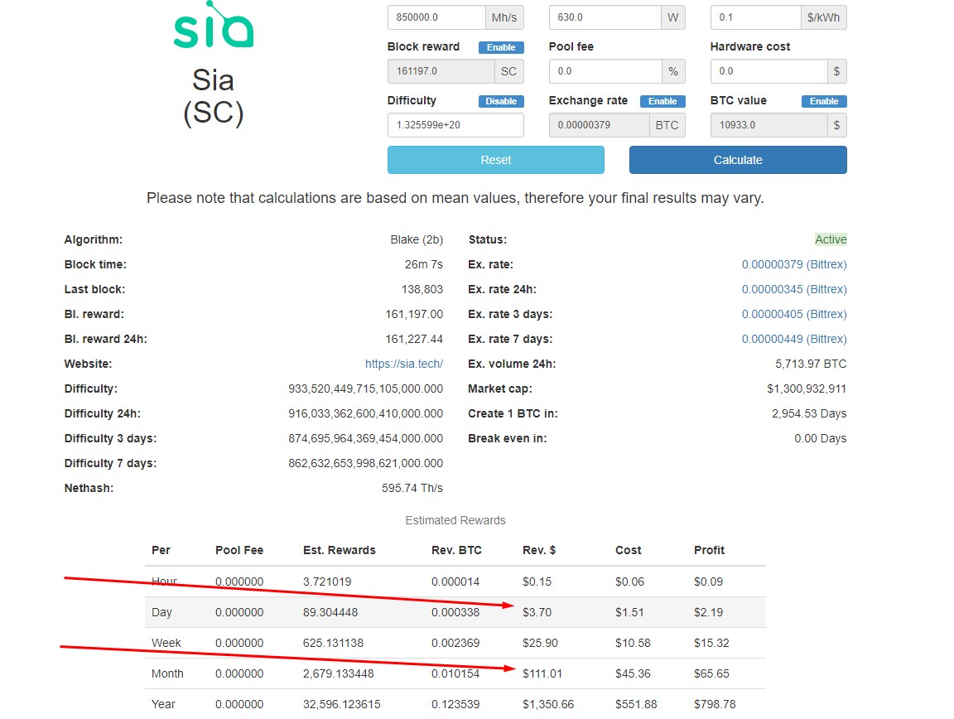Click the Block reward input 161197.0
This screenshot has width=954, height=719.
click(441, 71)
